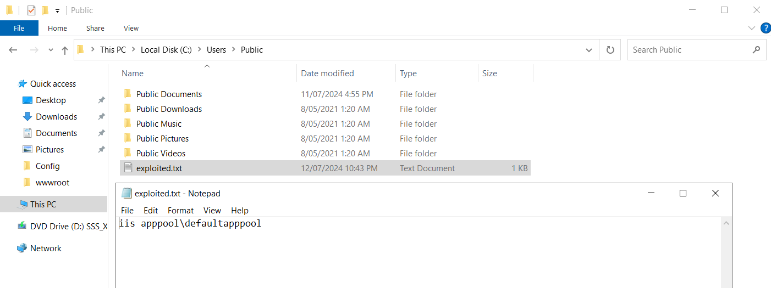
Task: Go up one folder with the Up arrow
Action: pos(65,50)
